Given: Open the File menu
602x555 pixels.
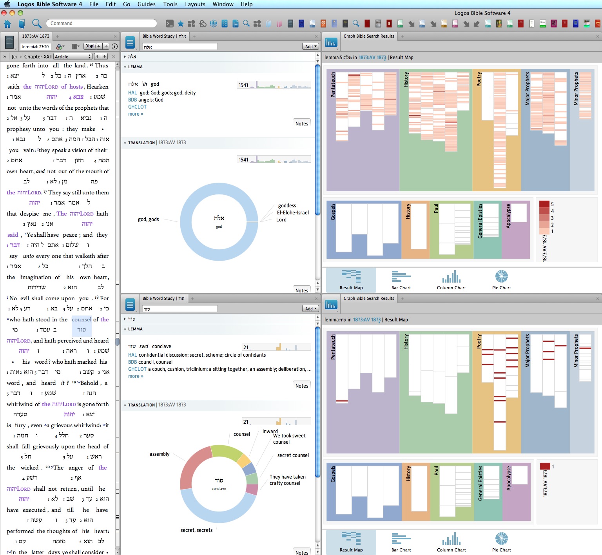Looking at the screenshot, I should click(94, 4).
